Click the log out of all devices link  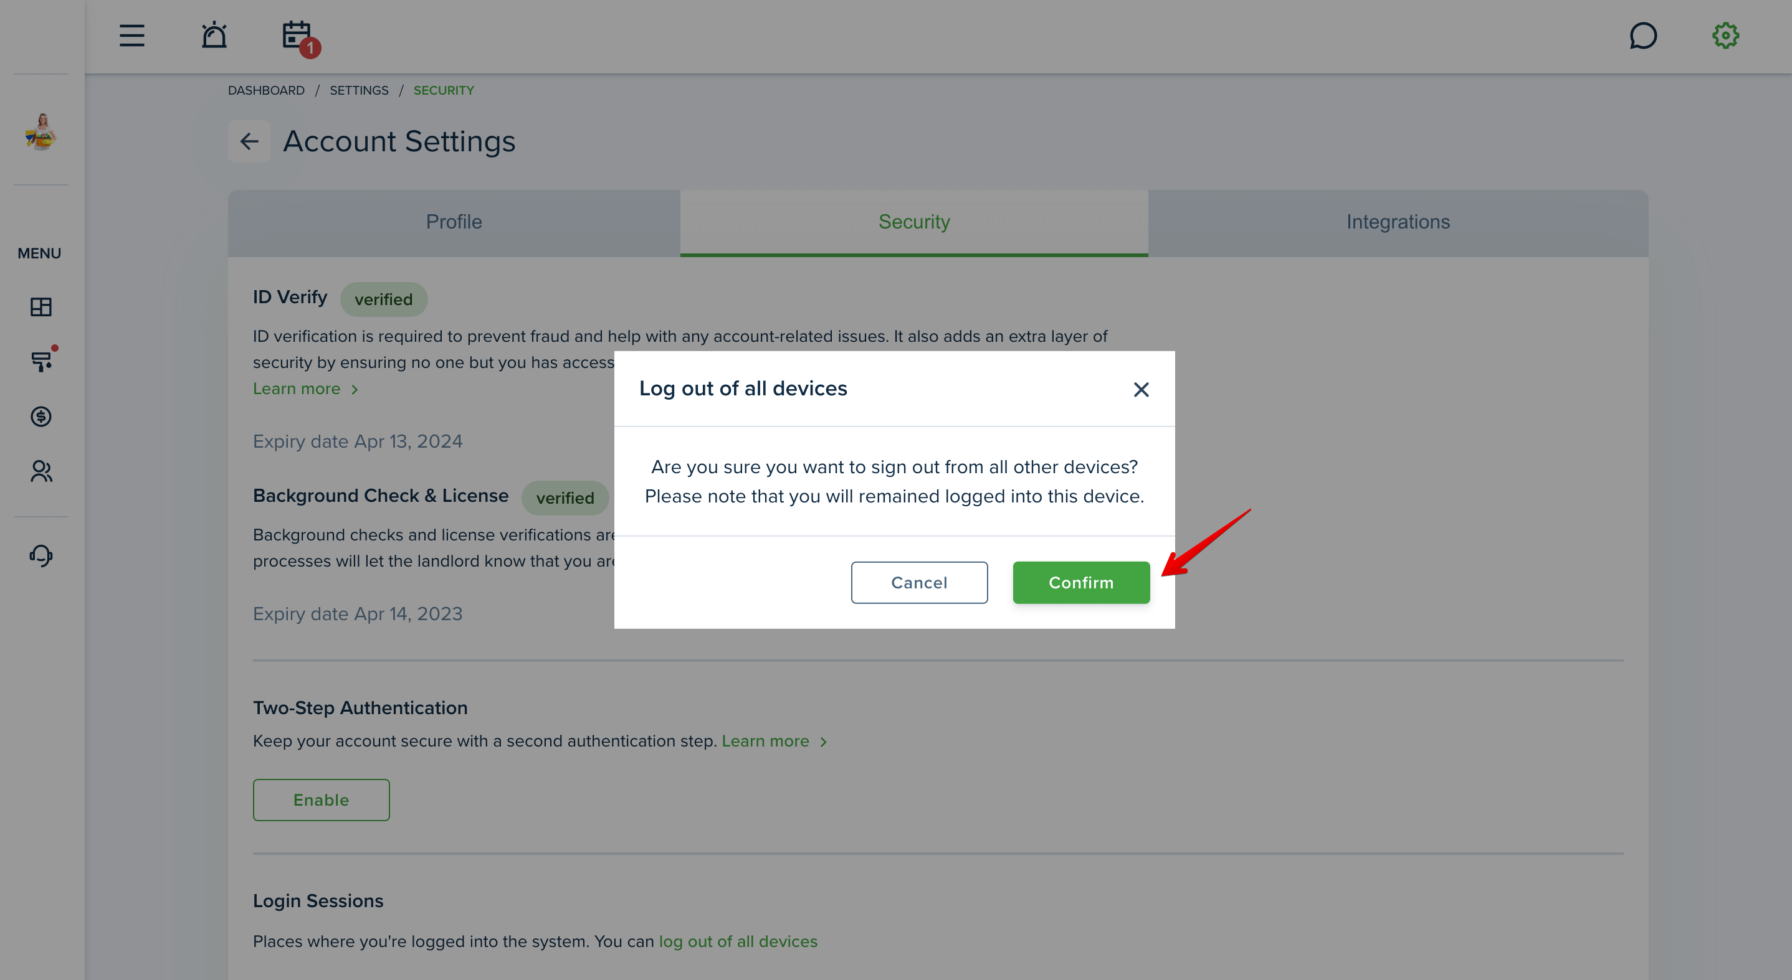click(738, 942)
